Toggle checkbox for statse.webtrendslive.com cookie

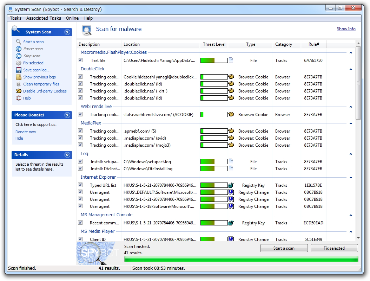(80, 114)
